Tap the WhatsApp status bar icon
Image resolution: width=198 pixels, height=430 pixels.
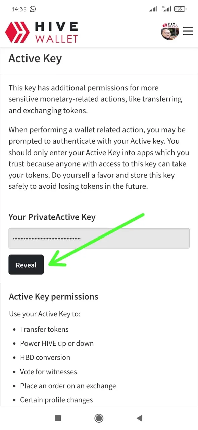pyautogui.click(x=33, y=9)
